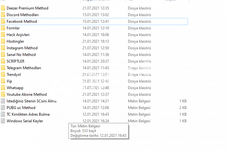Click the Discord Methodları folder icon
The height and width of the screenshot is (152, 252).
tap(3, 15)
